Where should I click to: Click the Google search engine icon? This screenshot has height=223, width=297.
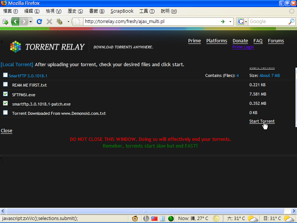click(x=241, y=22)
